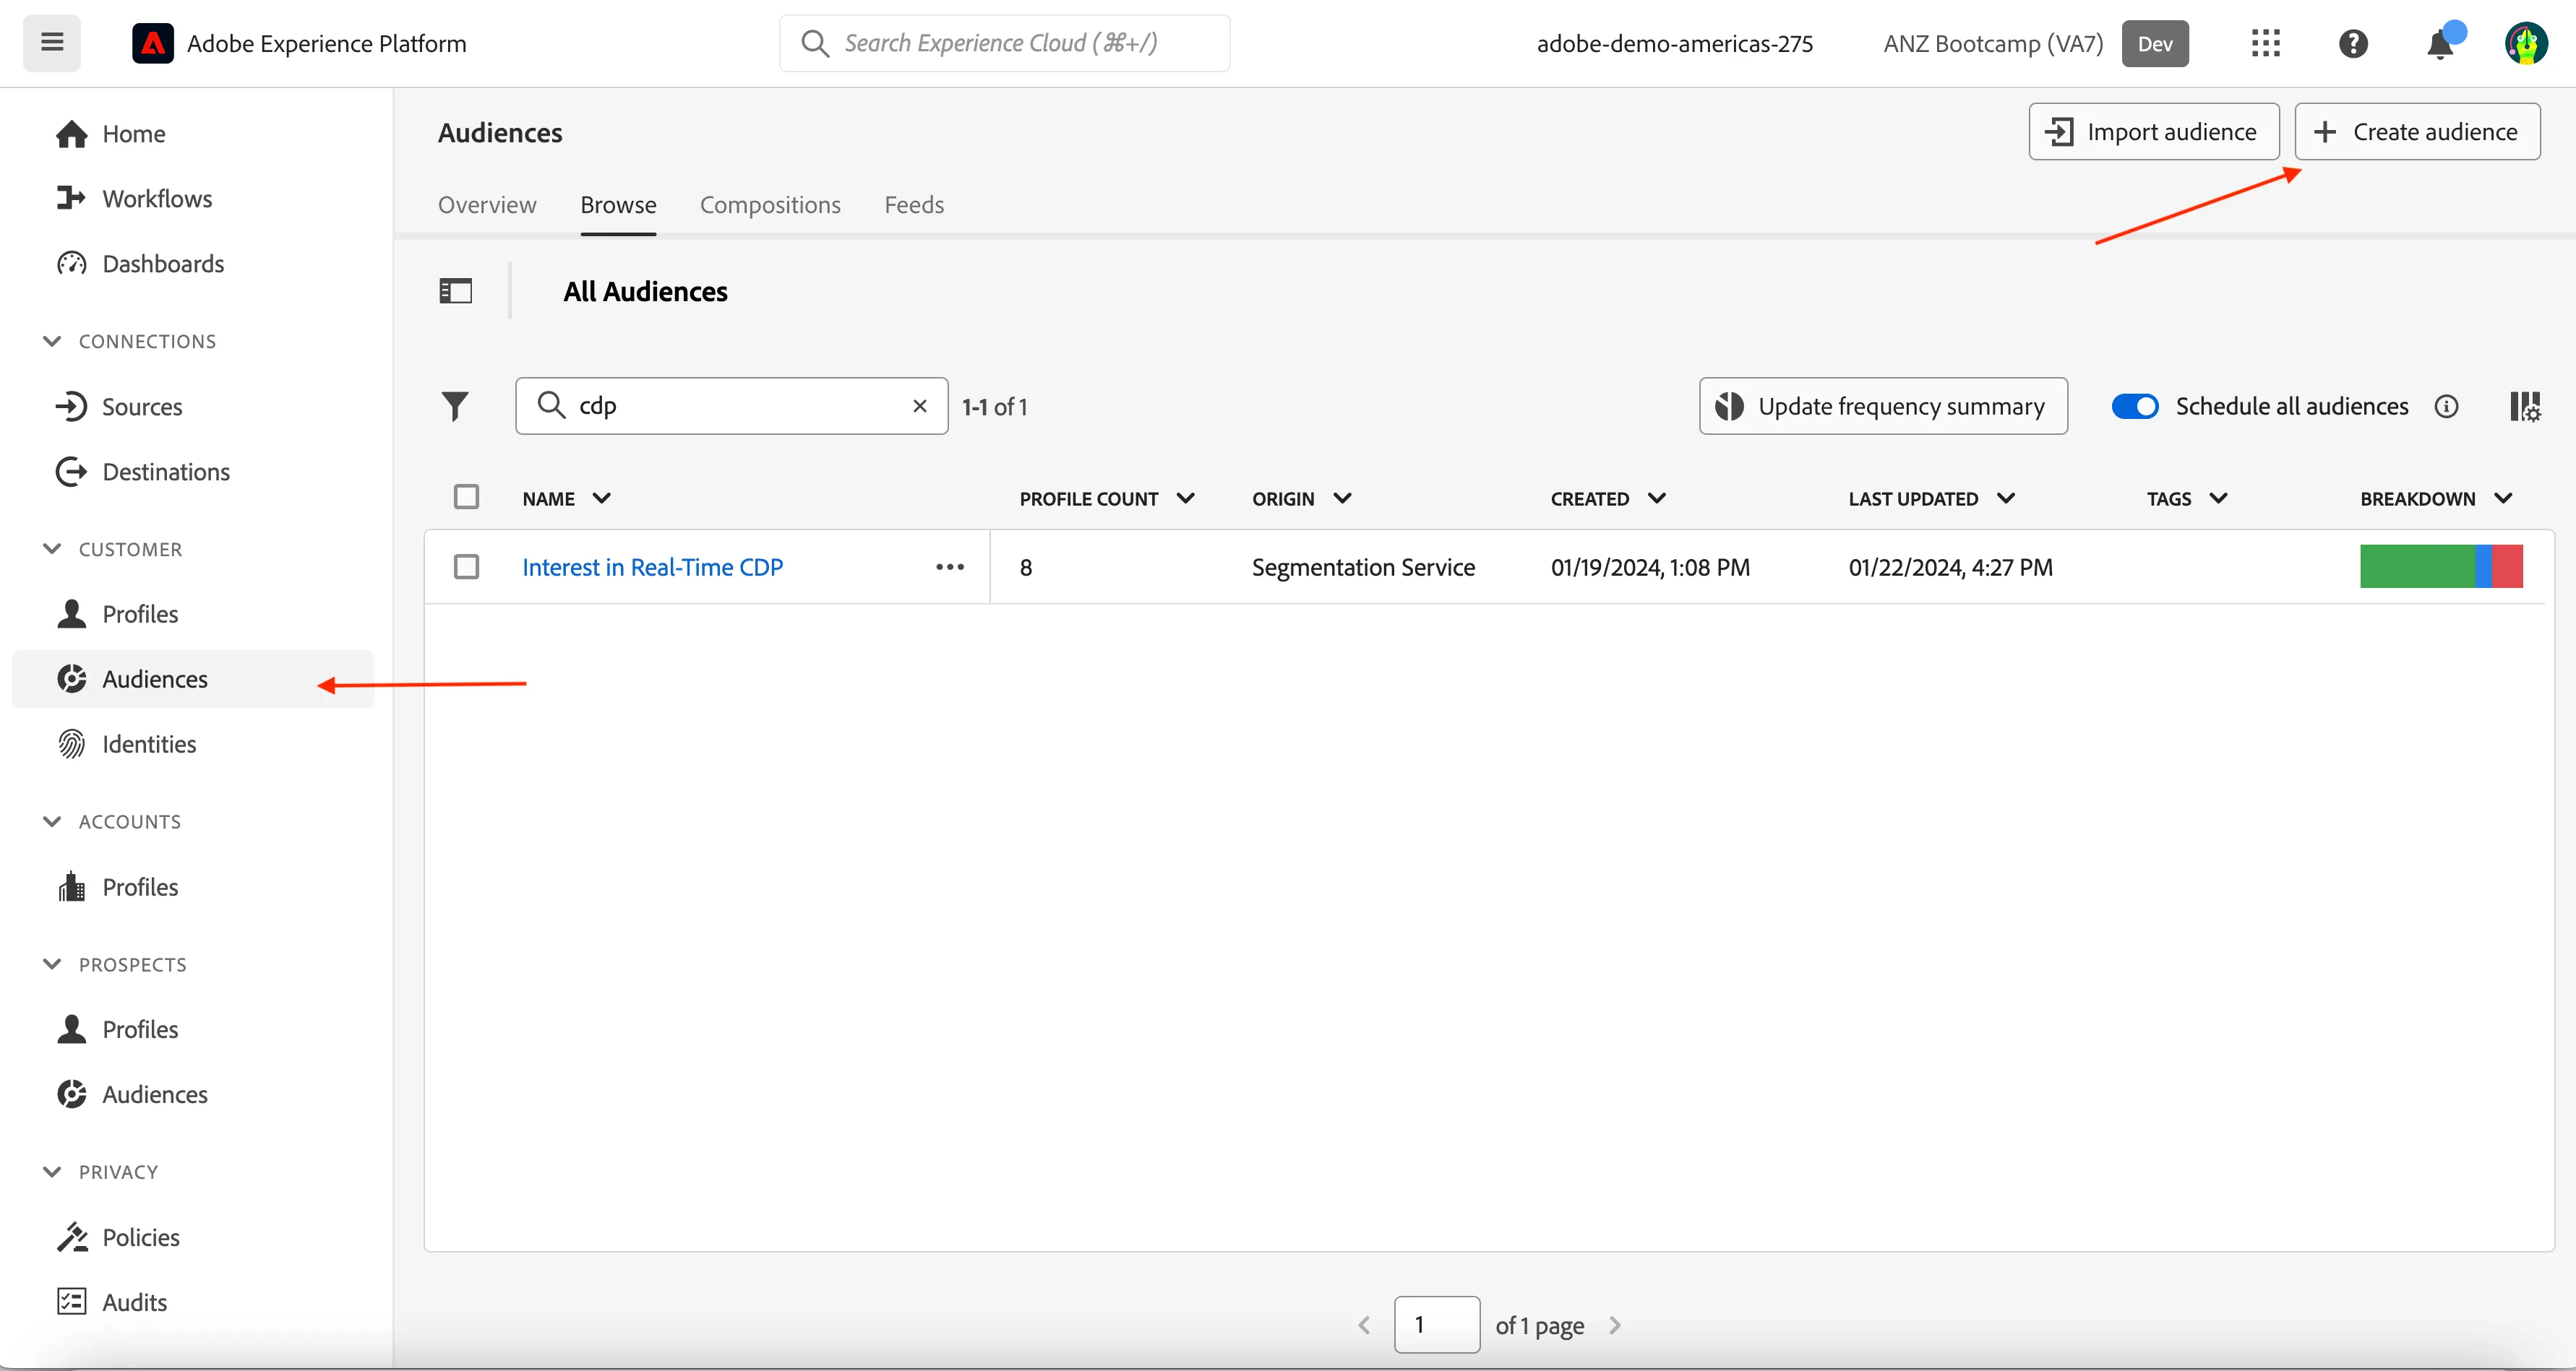This screenshot has width=2576, height=1371.
Task: Open the ORIGIN column dropdown
Action: pos(1342,498)
